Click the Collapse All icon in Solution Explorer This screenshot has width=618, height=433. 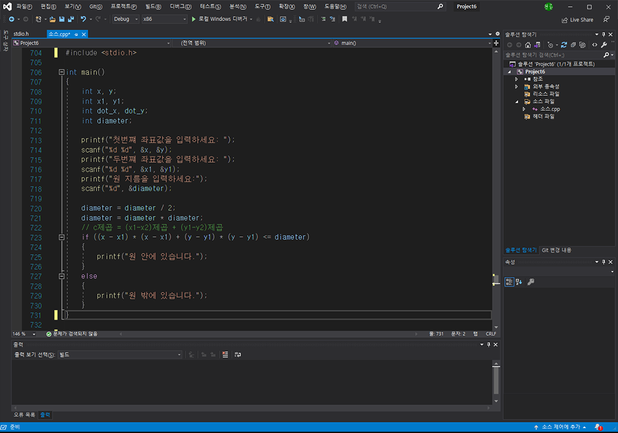574,45
